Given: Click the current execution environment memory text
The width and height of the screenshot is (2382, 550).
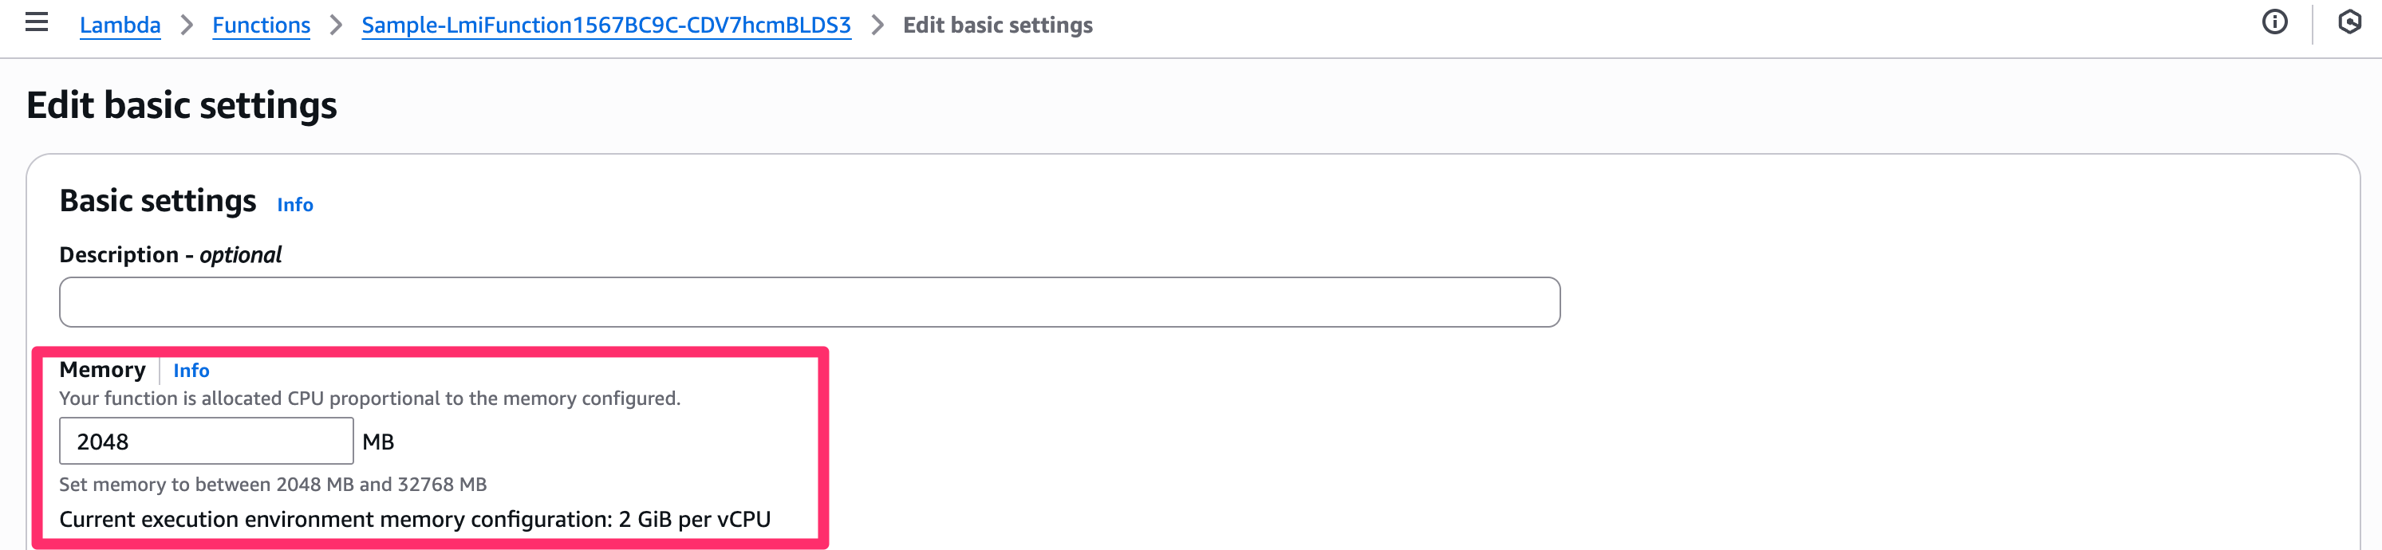Looking at the screenshot, I should [414, 520].
